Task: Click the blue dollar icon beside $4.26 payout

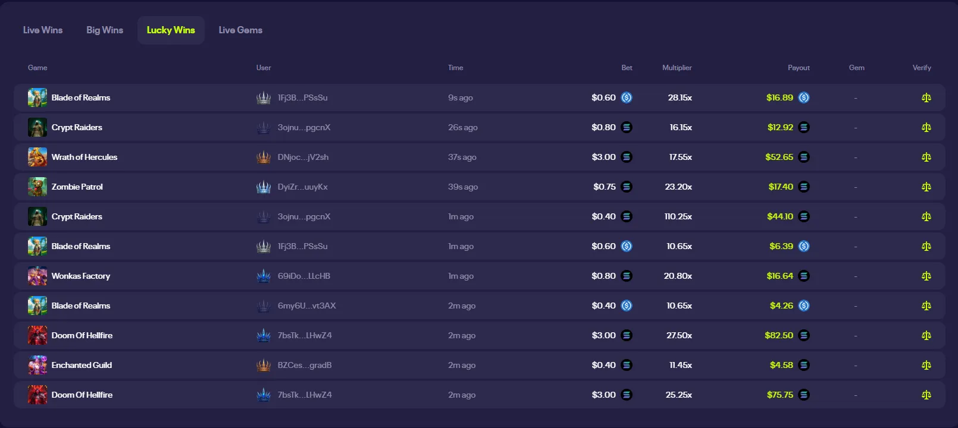Action: coord(804,306)
